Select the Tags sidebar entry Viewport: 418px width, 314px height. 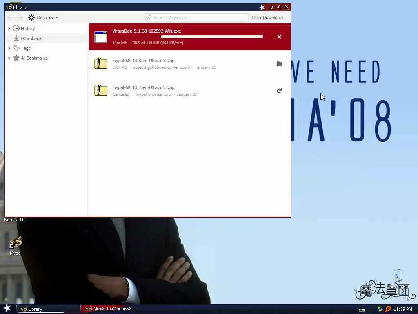[x=47, y=48]
